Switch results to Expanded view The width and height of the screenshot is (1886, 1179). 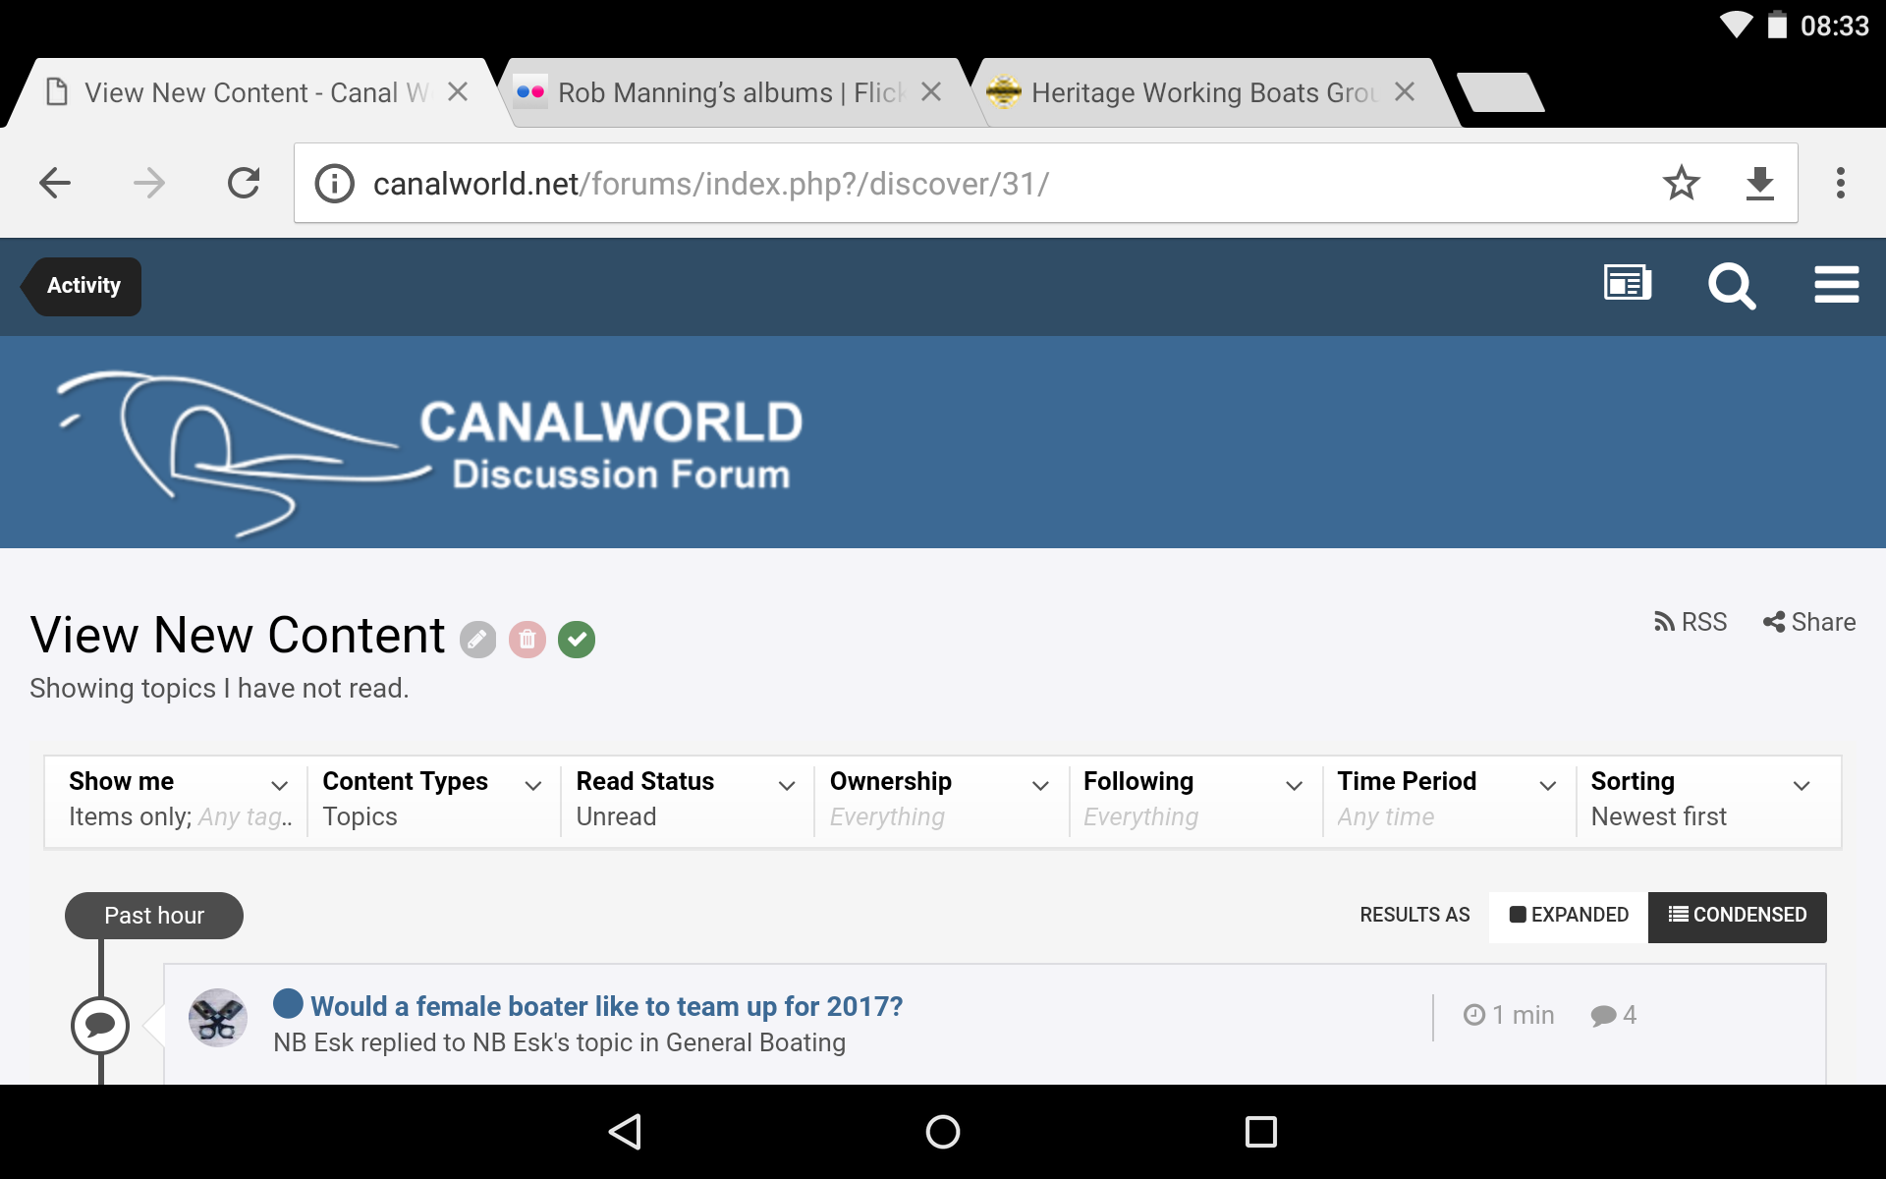1569,916
